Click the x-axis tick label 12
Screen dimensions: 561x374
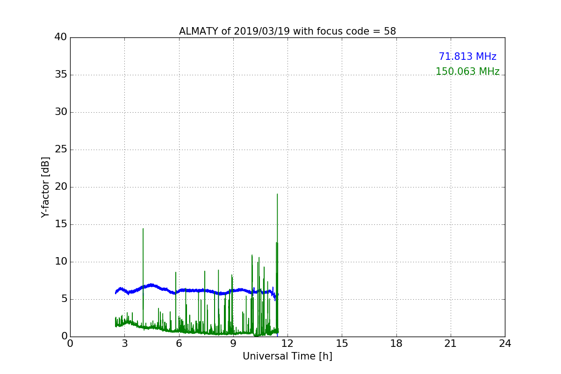tap(288, 344)
